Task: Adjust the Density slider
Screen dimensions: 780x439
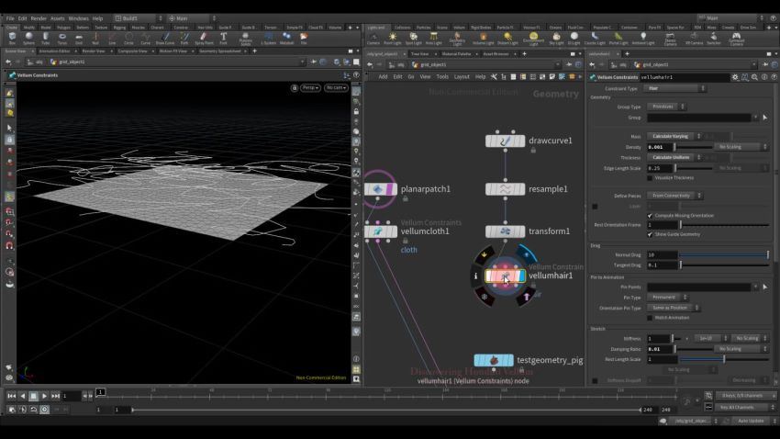Action: tap(693, 147)
